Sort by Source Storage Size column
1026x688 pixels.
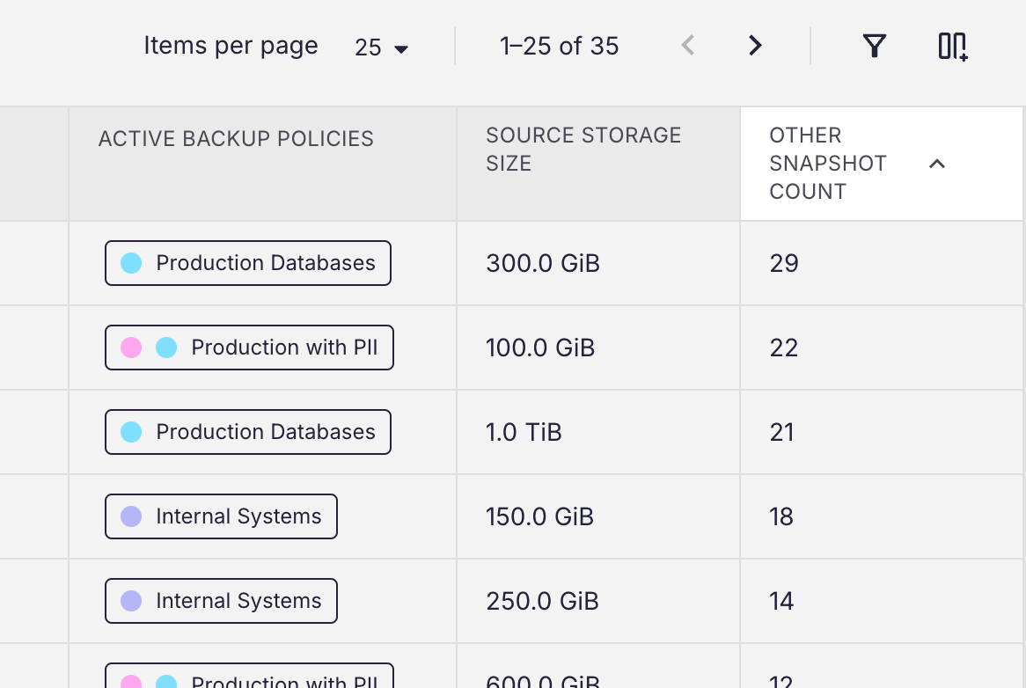(583, 150)
